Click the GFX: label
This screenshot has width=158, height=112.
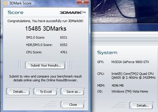[101, 62]
